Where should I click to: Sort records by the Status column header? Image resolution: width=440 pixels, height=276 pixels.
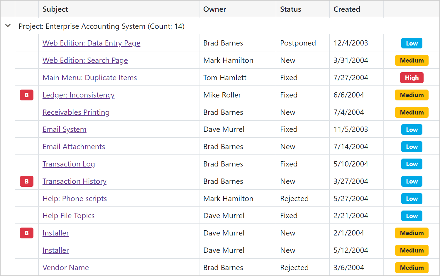tap(290, 9)
